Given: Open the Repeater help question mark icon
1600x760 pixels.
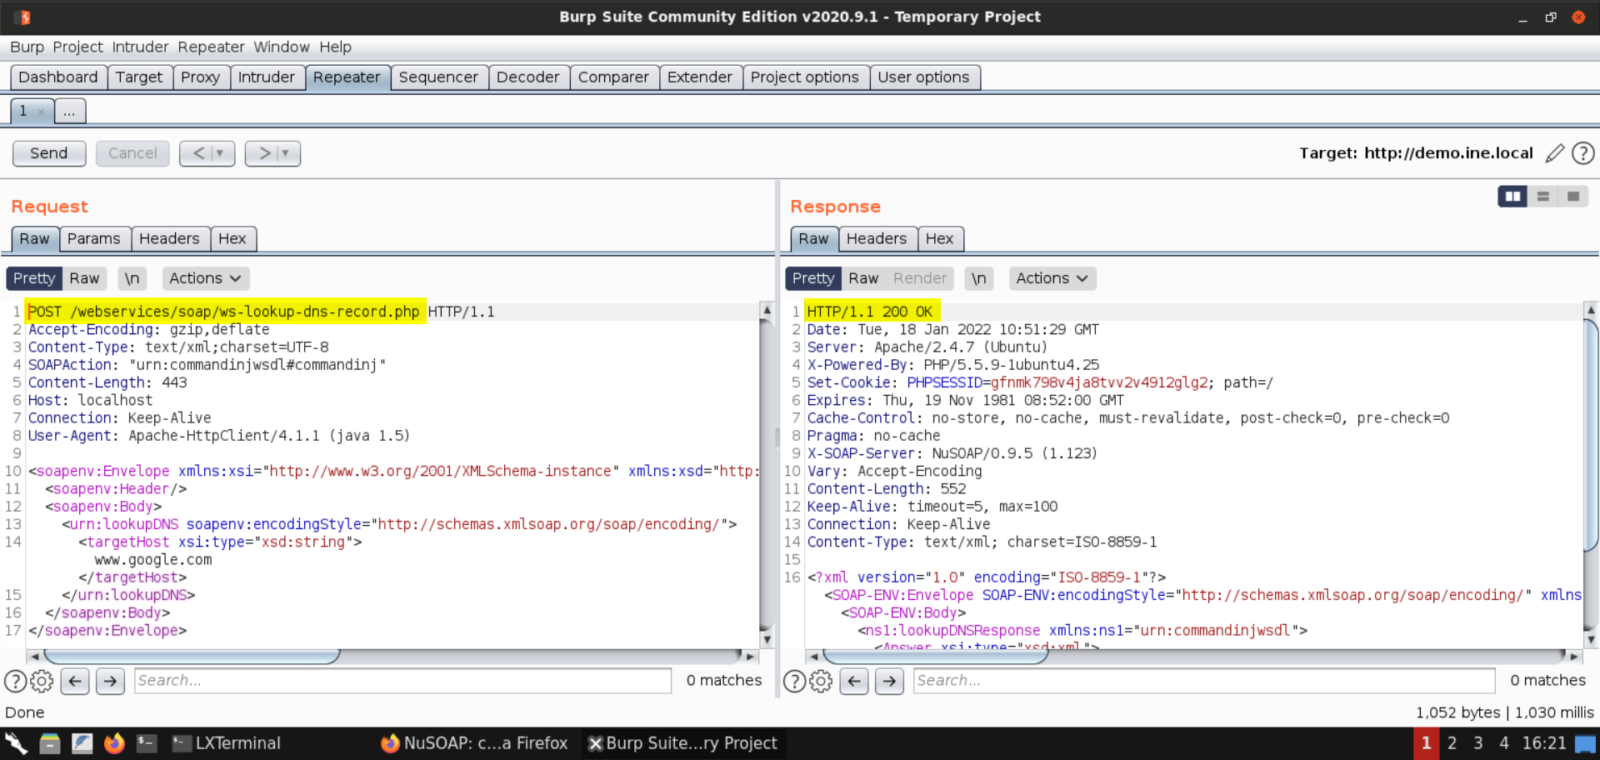Looking at the screenshot, I should 1582,153.
